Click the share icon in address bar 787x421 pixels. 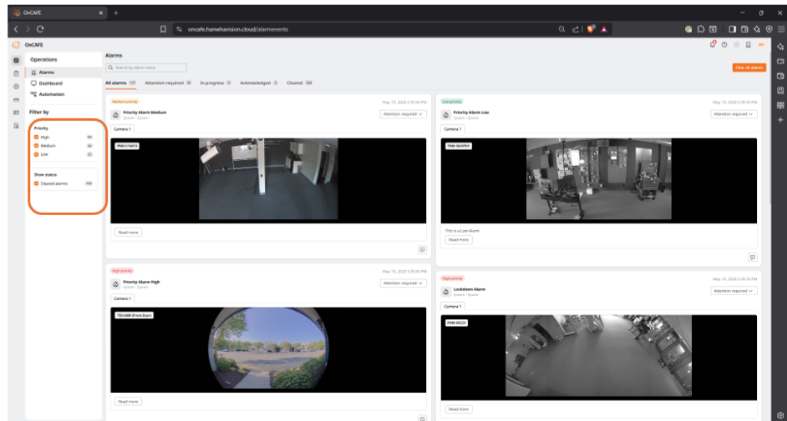(575, 29)
